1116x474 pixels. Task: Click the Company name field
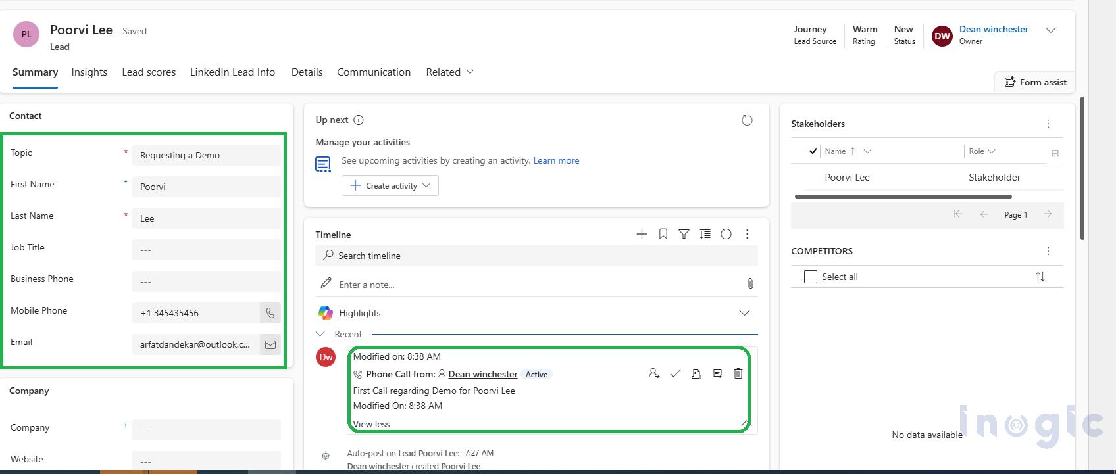pyautogui.click(x=206, y=430)
